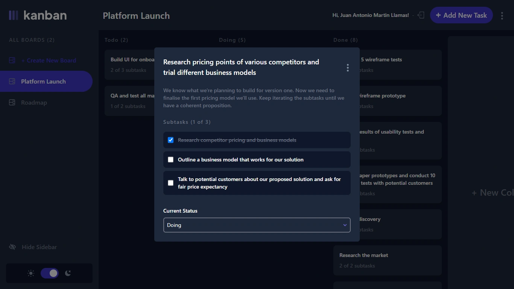
Task: Click the board icon beside Platform Launch
Action: coord(12,81)
